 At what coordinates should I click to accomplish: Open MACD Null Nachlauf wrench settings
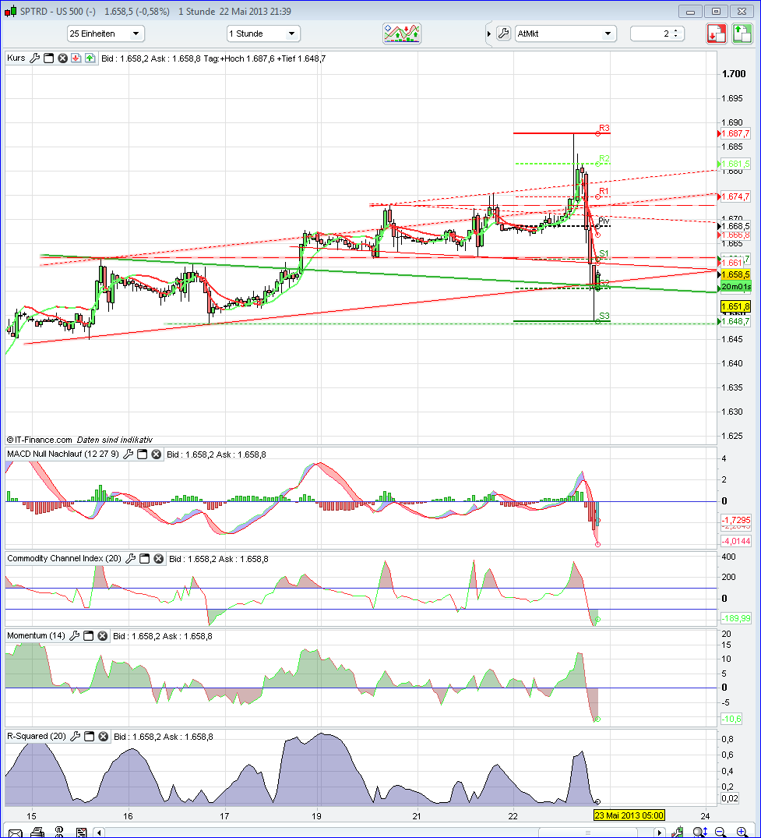click(129, 454)
